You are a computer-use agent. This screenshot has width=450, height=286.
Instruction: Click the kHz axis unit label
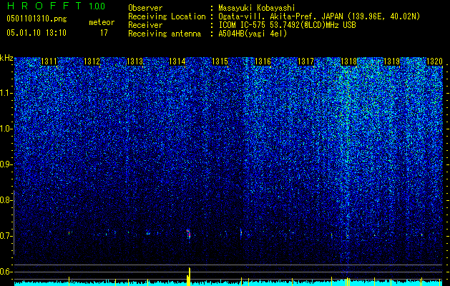(6, 58)
